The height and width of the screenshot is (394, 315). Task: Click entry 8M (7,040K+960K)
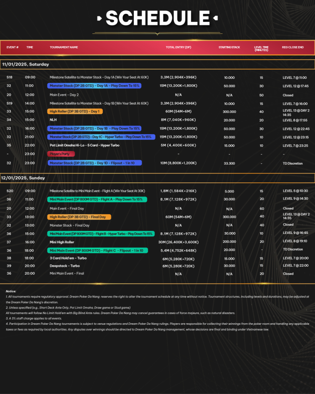point(178,120)
